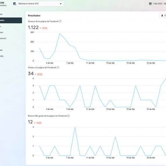Select the sidebar item ending in 'nido'
Screen dimensions: 166x166
pyautogui.click(x=2, y=56)
